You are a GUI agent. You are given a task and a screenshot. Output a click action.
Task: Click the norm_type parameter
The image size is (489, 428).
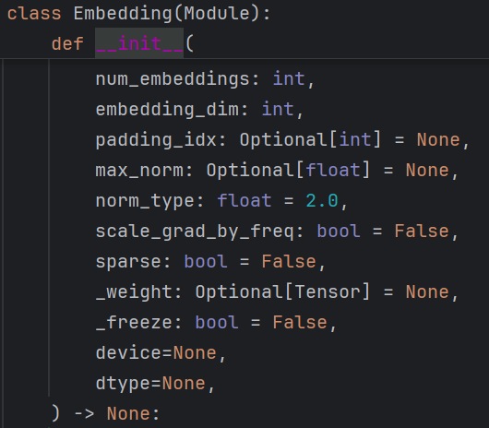(x=145, y=201)
